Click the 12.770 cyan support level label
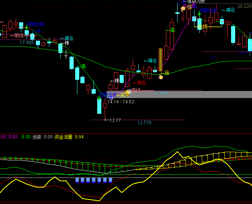Screen dimensions: 252x204 click(144, 122)
